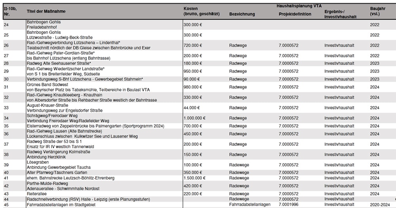Screen dimensions: 396x208
Task: Click the 'Ergebnis-/Investivhaushalt' column header
Action: coord(340,15)
